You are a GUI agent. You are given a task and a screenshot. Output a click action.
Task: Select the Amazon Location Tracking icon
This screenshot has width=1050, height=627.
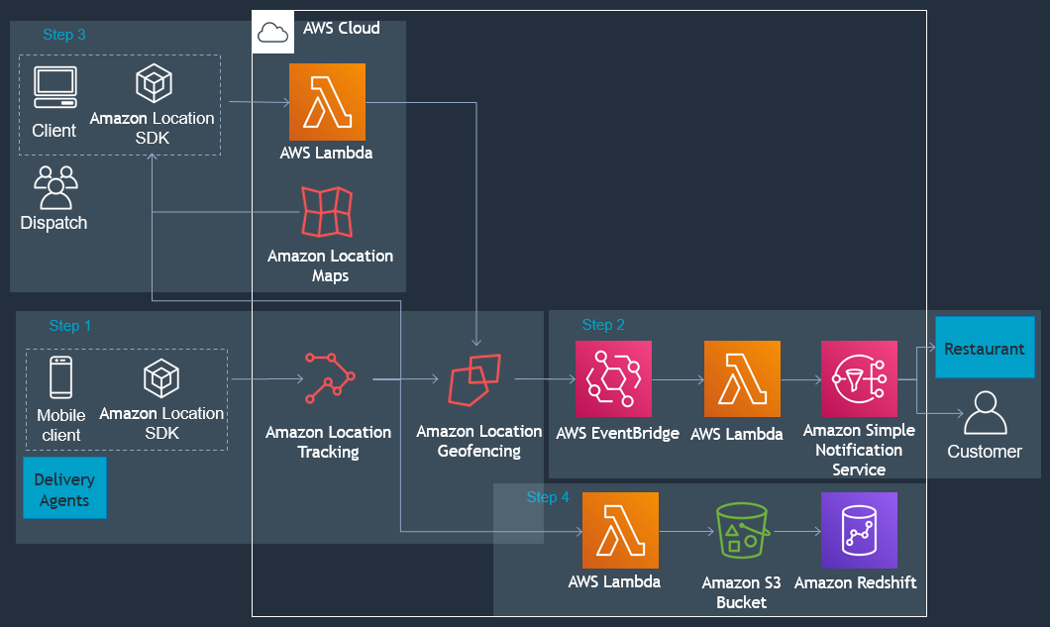(329, 377)
